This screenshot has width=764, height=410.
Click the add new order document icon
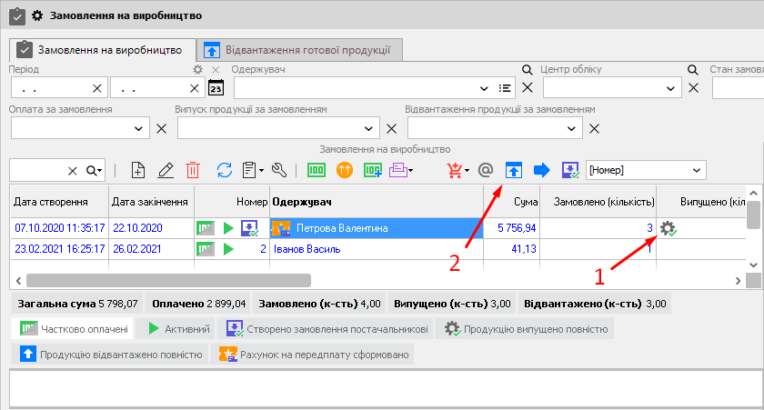[138, 170]
